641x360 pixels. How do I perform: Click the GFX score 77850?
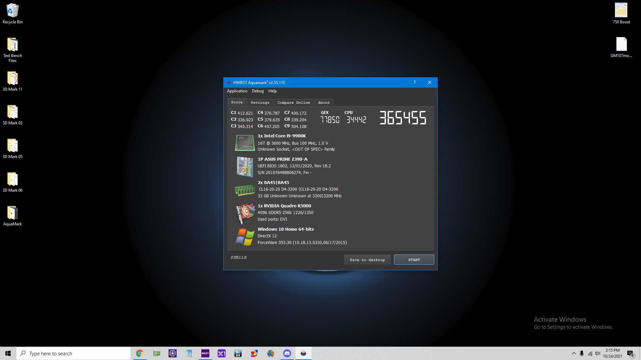(x=330, y=120)
